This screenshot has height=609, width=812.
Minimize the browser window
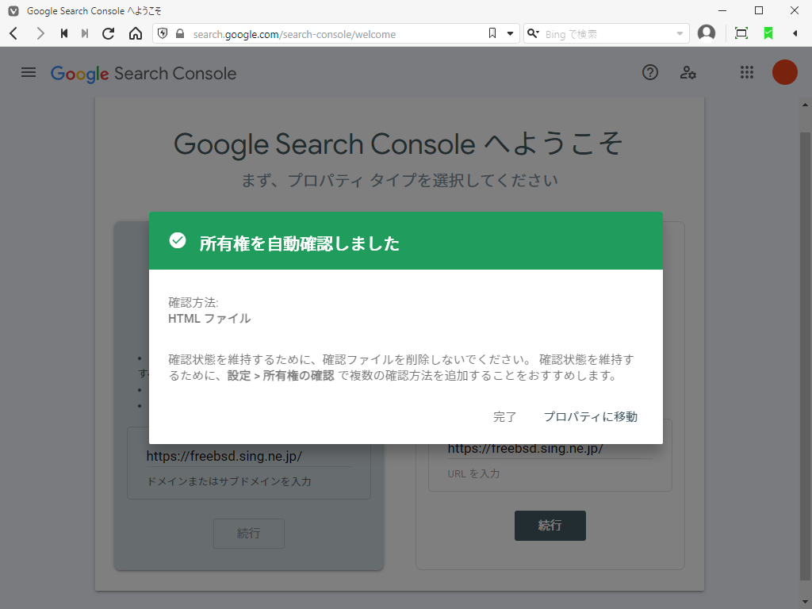click(x=722, y=10)
